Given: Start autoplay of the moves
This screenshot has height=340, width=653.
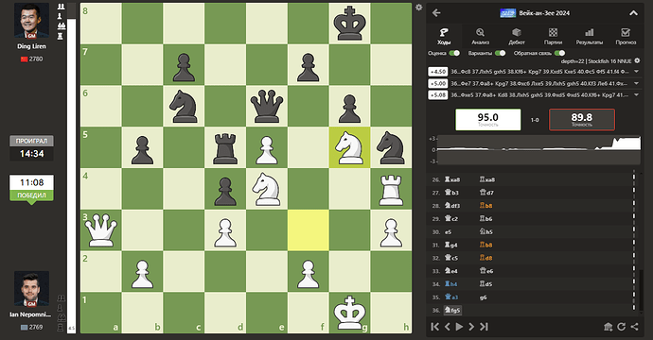Looking at the screenshot, I should point(459,327).
